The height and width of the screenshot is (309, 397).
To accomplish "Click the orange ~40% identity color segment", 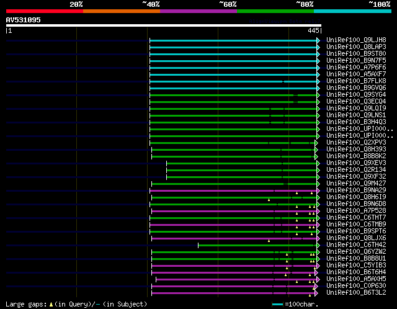I will 122,11.
